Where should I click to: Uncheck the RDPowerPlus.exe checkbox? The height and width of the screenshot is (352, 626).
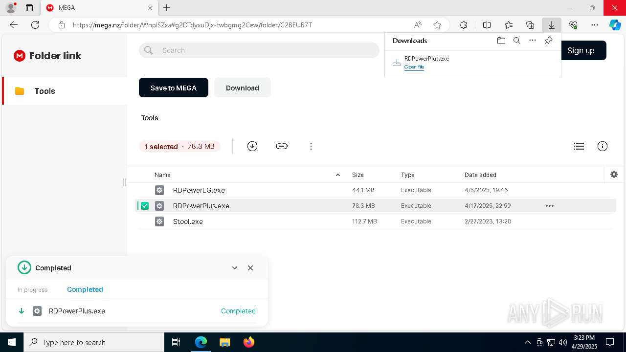(x=145, y=206)
